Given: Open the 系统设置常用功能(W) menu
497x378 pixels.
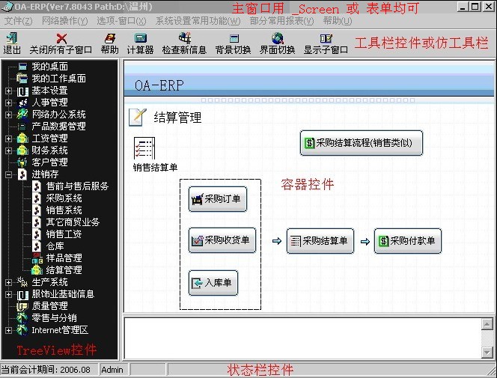Looking at the screenshot, I should [x=198, y=21].
